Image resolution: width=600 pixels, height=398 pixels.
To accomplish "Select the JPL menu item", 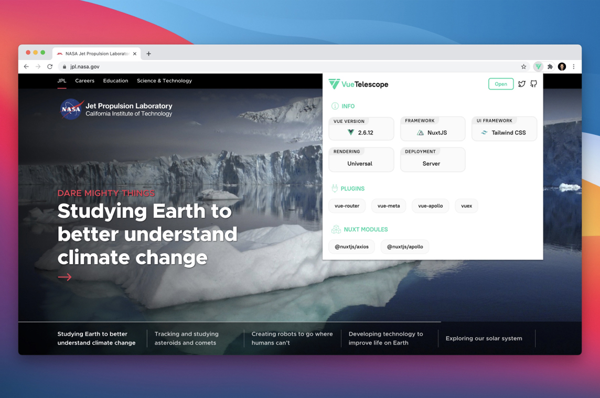I will 61,81.
